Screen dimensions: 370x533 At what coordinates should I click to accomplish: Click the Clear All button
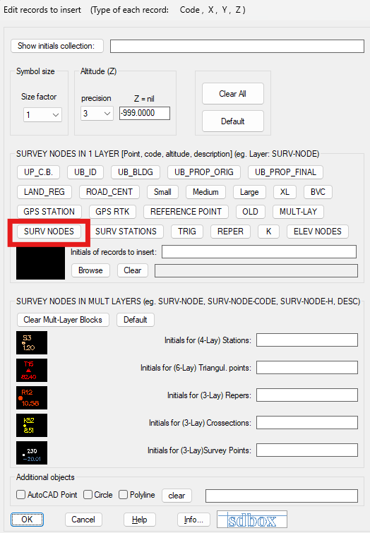(232, 93)
